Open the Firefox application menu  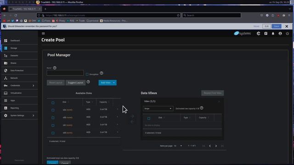[289, 15]
